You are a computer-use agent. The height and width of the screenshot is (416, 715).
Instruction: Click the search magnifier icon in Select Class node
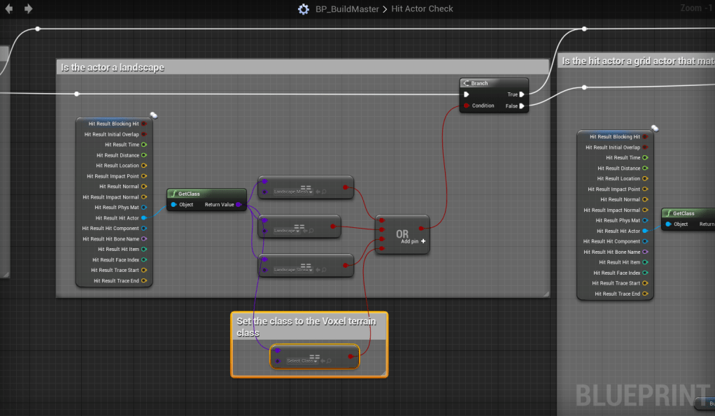[x=327, y=361]
